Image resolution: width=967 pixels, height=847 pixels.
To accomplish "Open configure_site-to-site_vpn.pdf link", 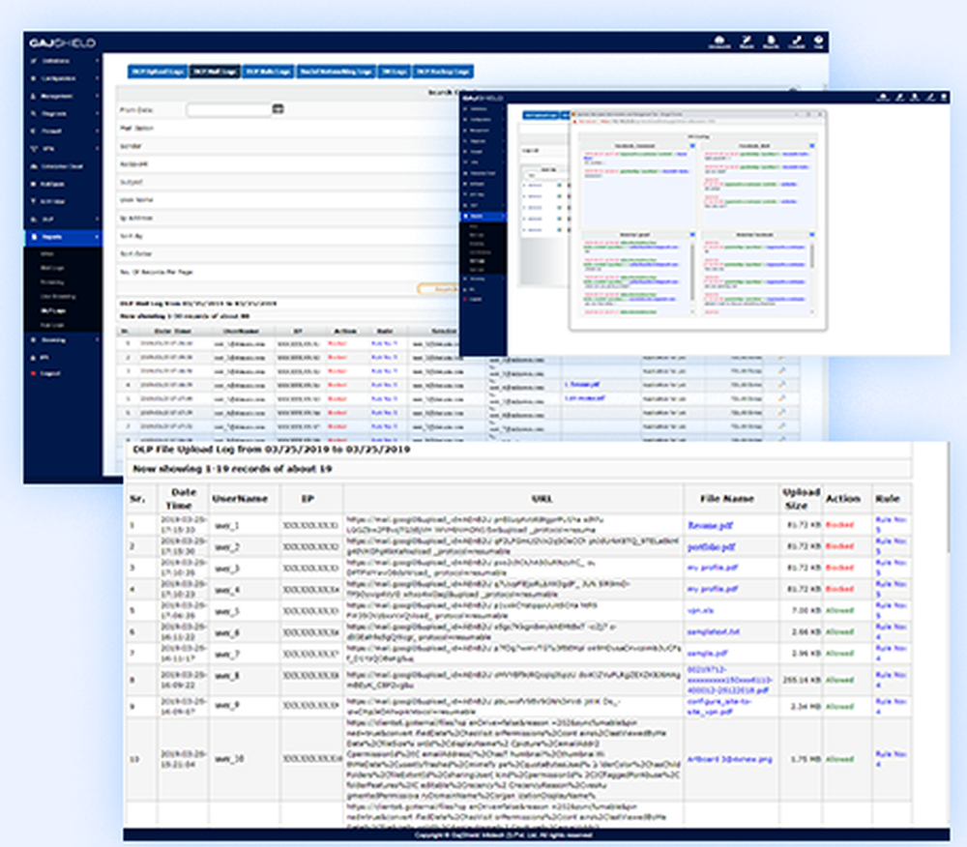I will pos(719,707).
